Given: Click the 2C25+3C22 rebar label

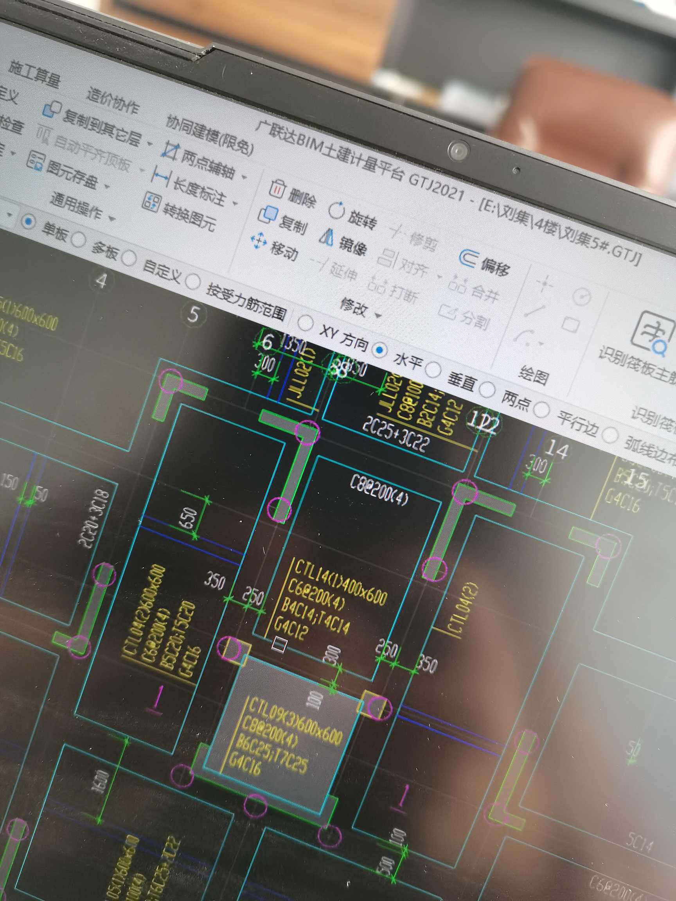Looking at the screenshot, I should pyautogui.click(x=396, y=434).
